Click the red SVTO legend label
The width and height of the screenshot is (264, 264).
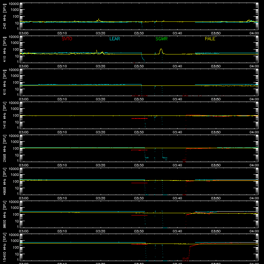pyautogui.click(x=67, y=39)
